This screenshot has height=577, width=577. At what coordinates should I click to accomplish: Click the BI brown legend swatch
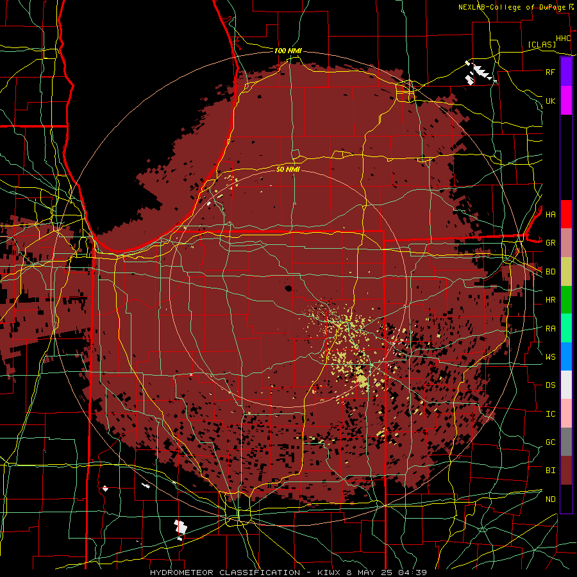tap(566, 471)
